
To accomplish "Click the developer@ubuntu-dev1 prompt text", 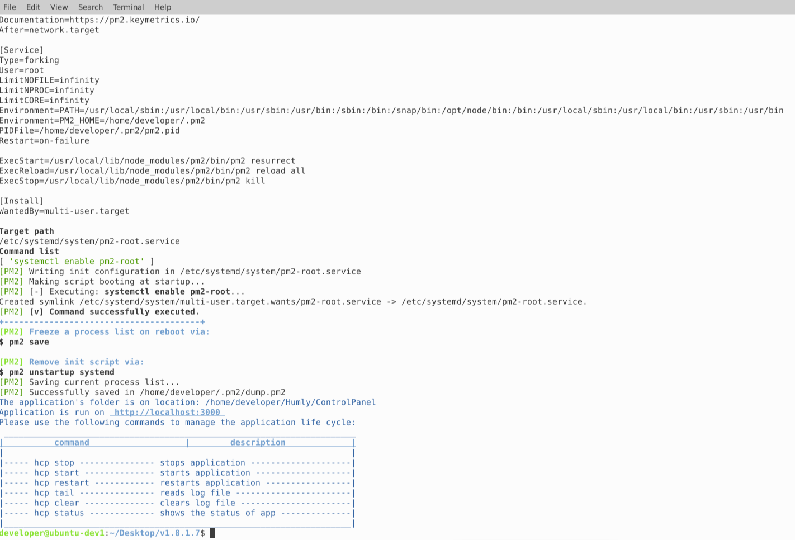I will (x=52, y=533).
